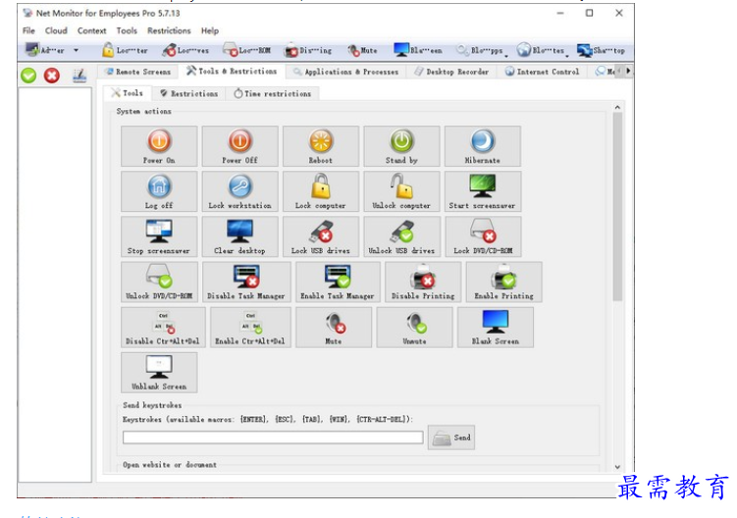Open the File menu
This screenshot has width=737, height=518.
tap(28, 30)
